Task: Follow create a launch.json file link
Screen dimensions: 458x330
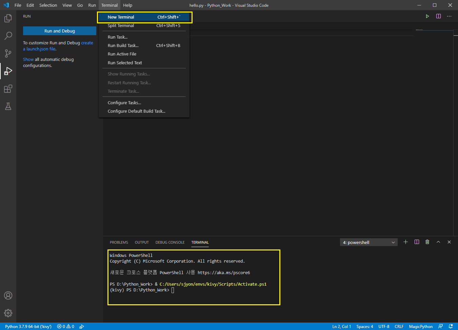Action: point(58,46)
